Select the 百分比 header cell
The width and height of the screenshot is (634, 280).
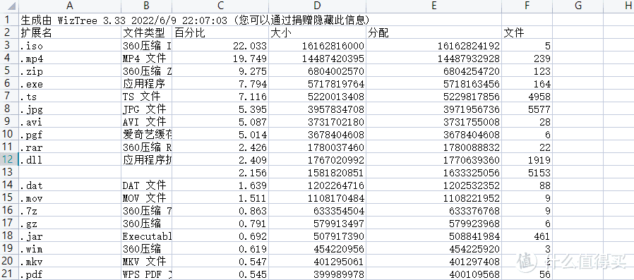click(x=220, y=32)
